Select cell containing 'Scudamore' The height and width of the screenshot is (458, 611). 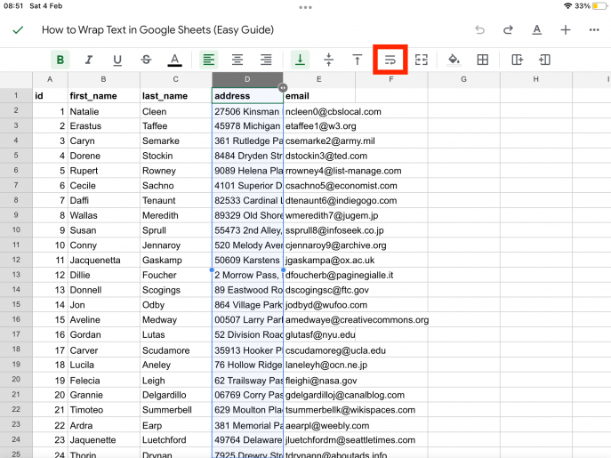(x=176, y=350)
